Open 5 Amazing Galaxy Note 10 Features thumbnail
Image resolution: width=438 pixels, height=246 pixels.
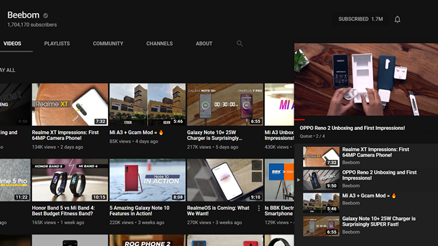[148, 180]
